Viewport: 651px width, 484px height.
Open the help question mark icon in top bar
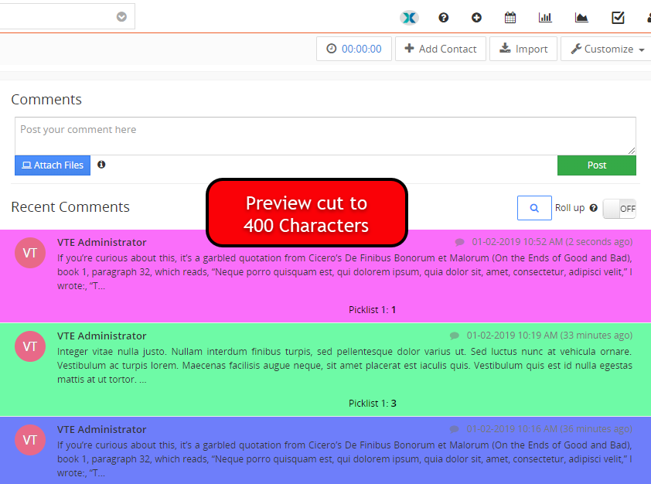(444, 18)
